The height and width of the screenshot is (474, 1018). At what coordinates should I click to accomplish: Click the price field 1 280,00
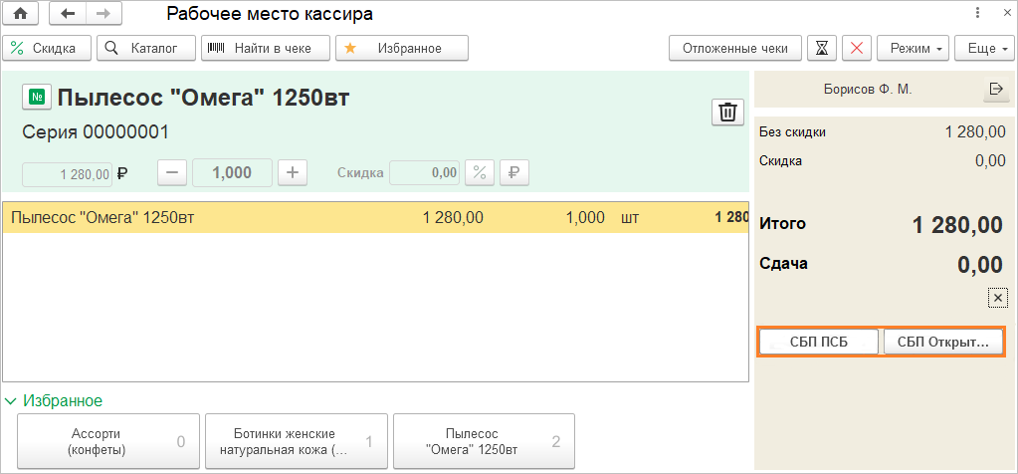coord(67,174)
